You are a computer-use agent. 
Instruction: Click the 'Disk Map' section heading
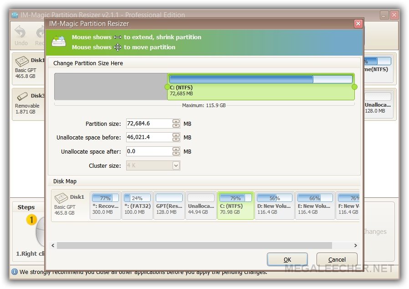coord(65,181)
